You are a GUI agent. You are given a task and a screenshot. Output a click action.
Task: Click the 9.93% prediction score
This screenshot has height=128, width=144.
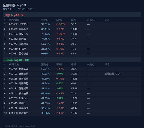click(45, 54)
